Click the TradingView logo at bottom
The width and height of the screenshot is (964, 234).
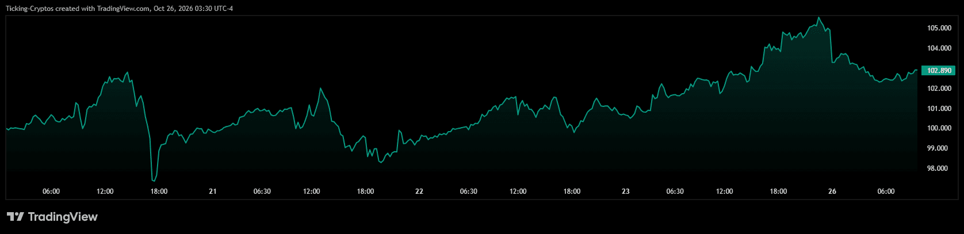click(52, 217)
